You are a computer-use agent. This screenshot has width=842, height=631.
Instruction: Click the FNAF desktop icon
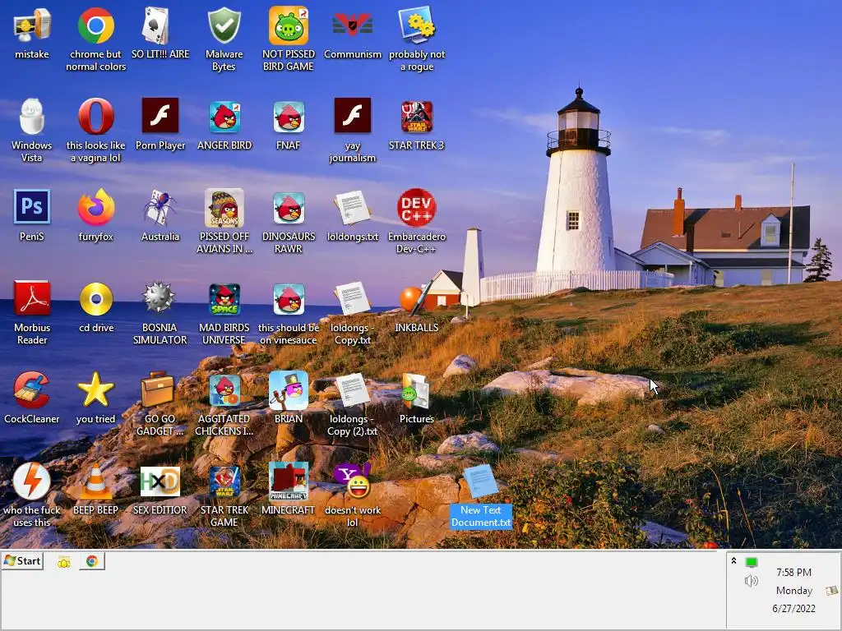(289, 117)
